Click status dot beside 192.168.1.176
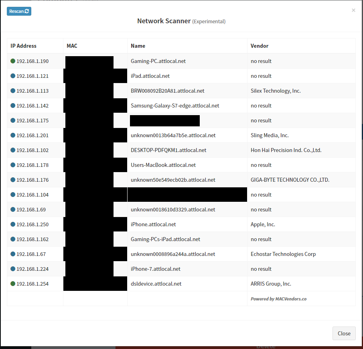This screenshot has height=349, width=363. (13, 179)
